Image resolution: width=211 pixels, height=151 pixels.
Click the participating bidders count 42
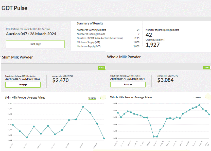(x=149, y=35)
